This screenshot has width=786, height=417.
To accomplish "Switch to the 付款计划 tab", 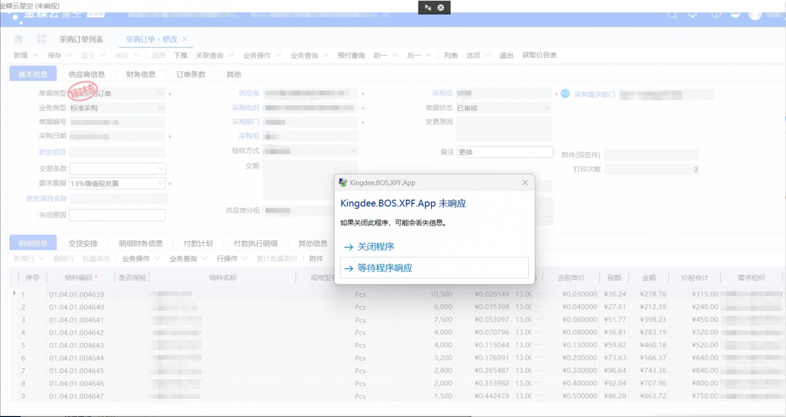I will click(x=198, y=243).
